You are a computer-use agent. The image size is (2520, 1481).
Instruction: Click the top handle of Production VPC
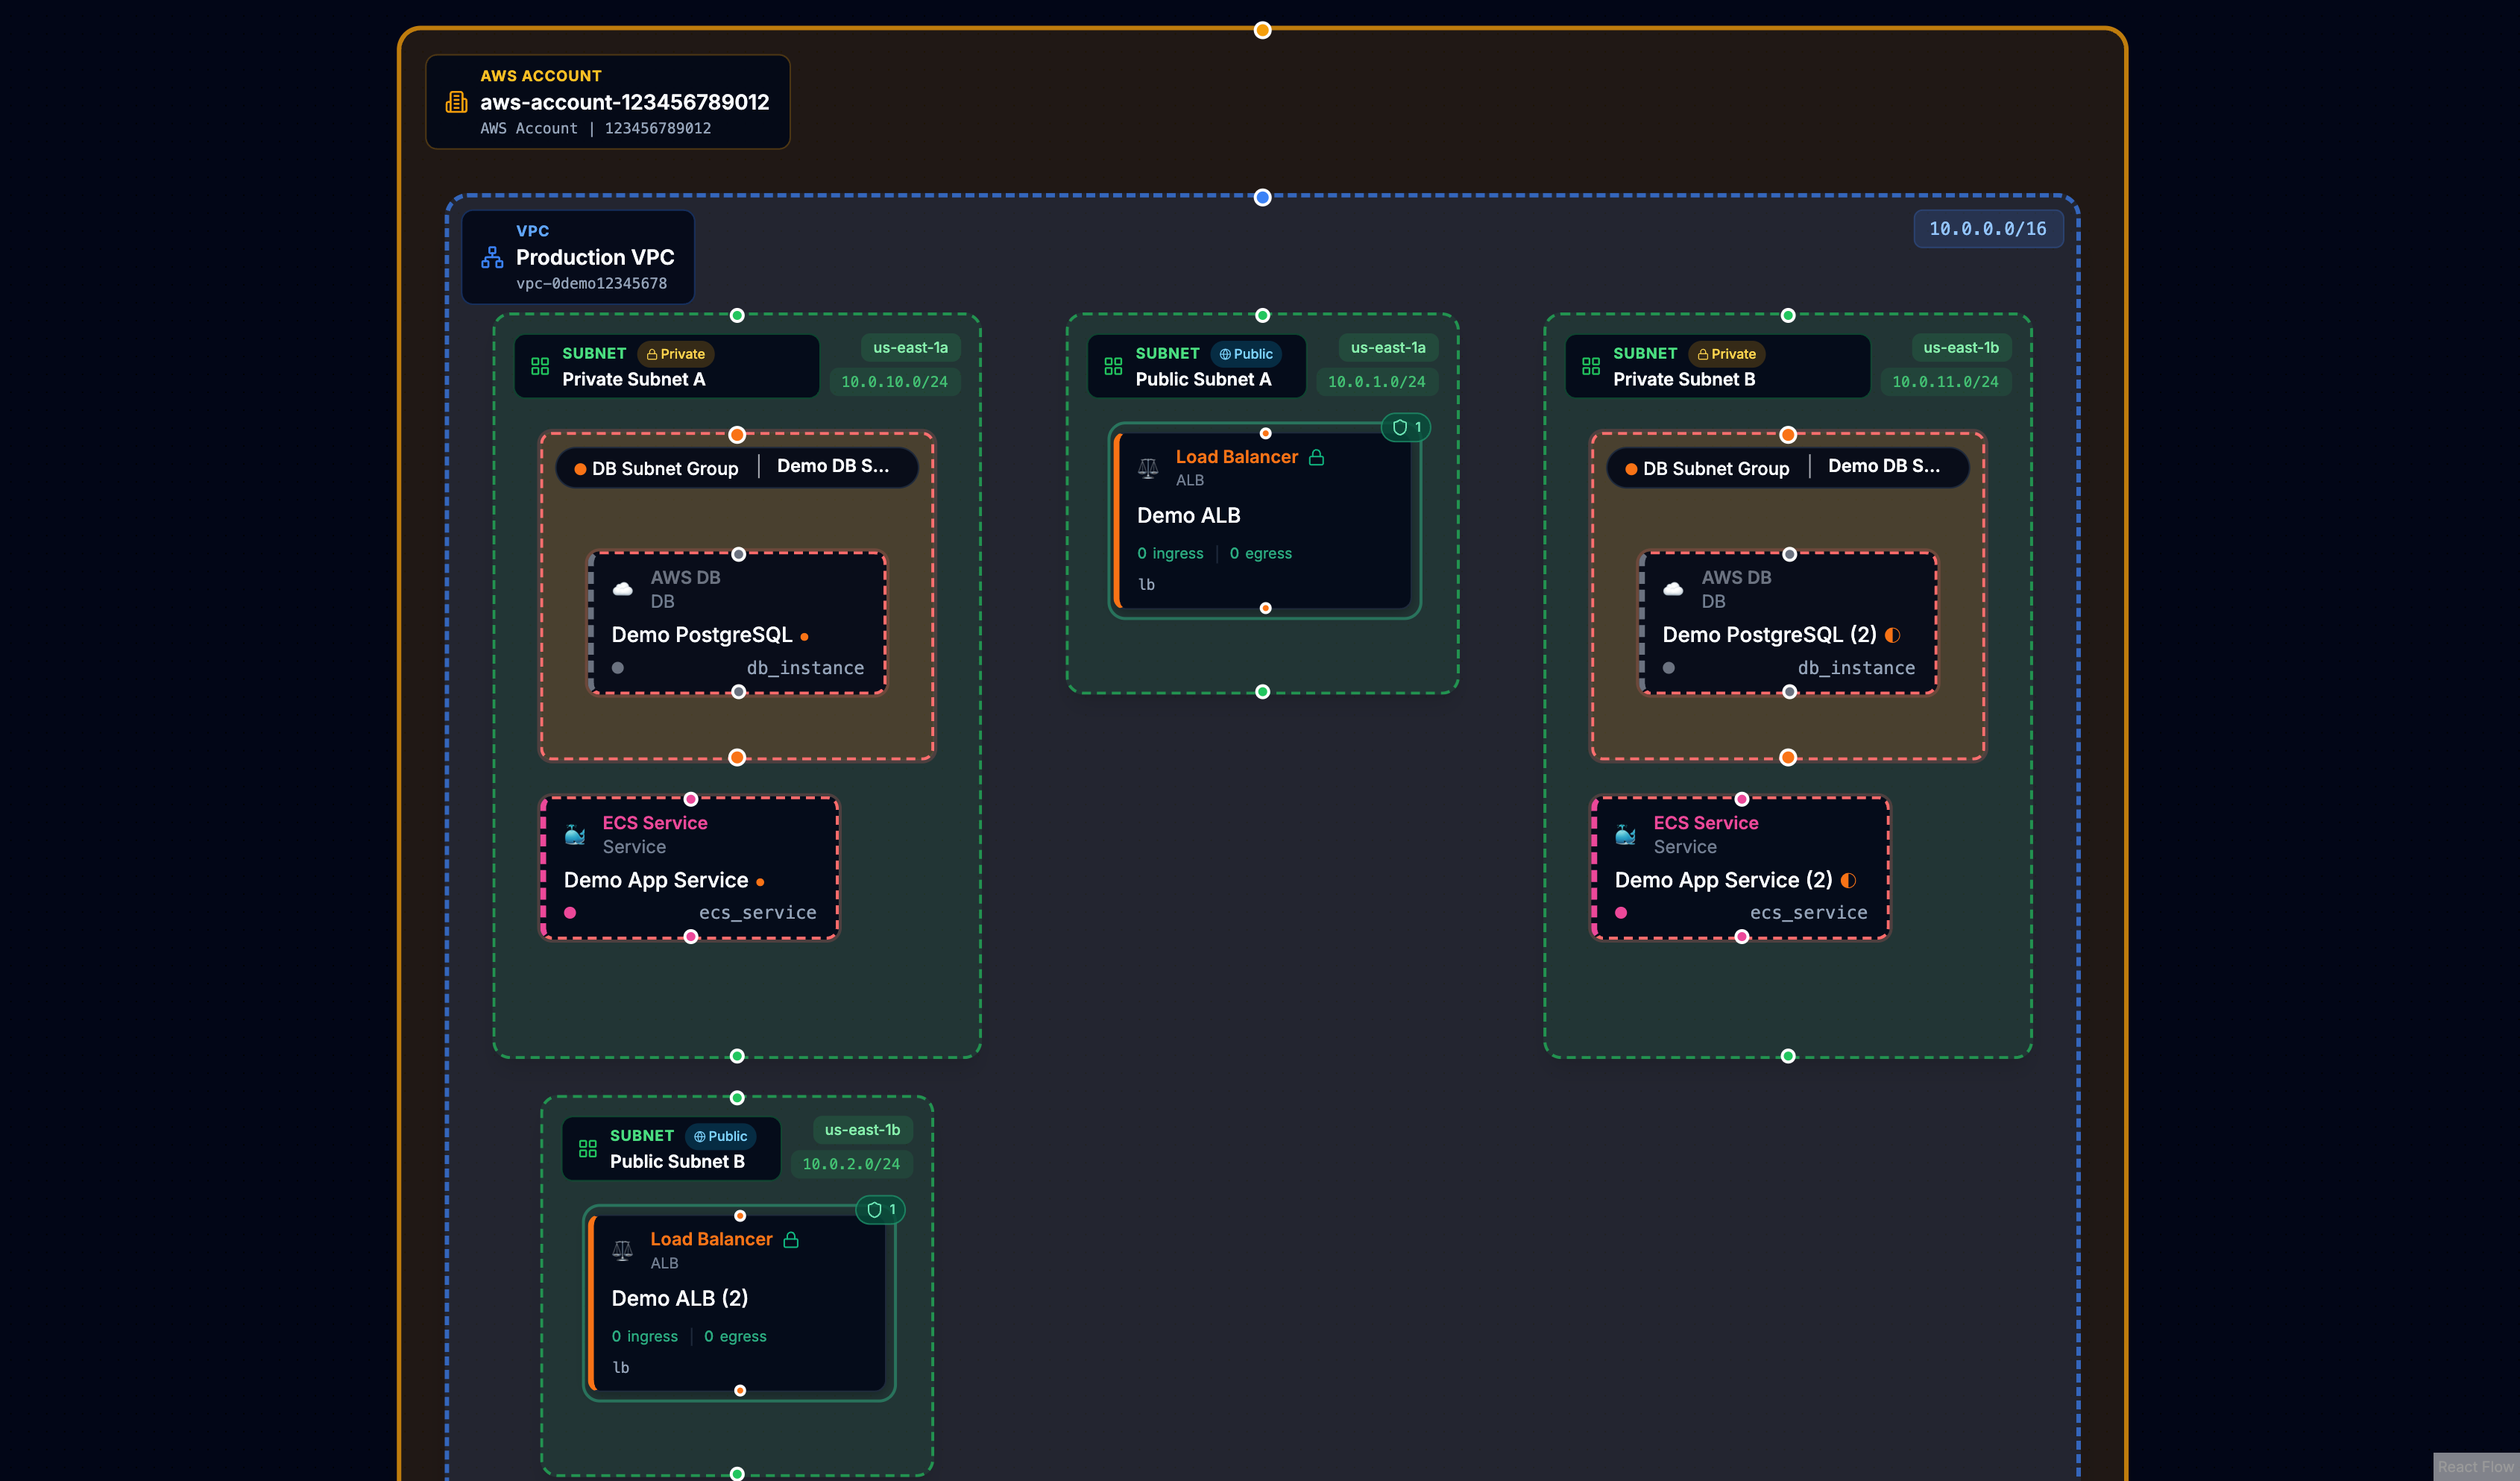pyautogui.click(x=1262, y=197)
